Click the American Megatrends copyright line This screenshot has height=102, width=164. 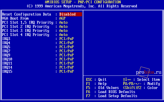point(82,6)
